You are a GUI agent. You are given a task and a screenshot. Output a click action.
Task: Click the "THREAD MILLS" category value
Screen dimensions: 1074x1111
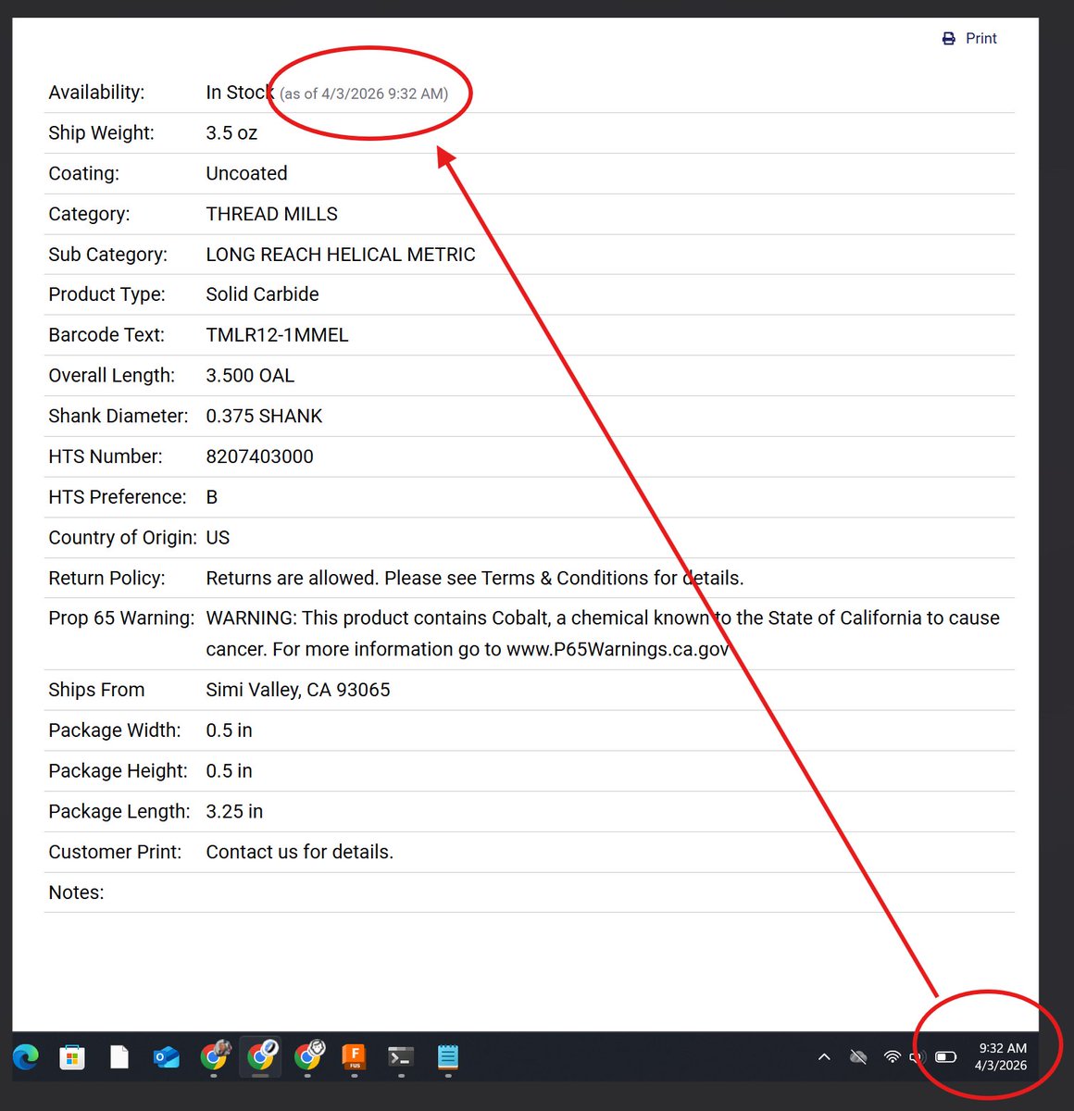click(x=271, y=214)
